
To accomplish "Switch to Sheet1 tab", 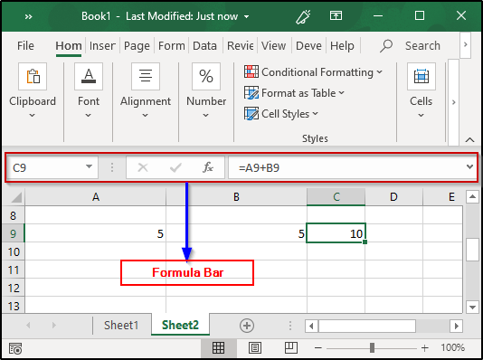I will [x=121, y=326].
